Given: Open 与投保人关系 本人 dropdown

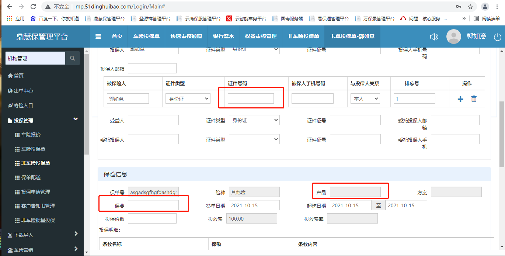Looking at the screenshot, I should coord(365,98).
